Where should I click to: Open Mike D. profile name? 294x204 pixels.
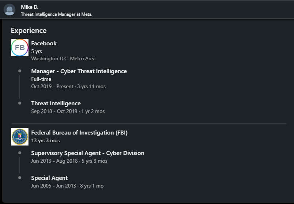30,7
